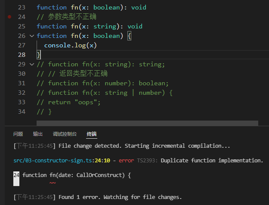The width and height of the screenshot is (269, 205).
Task: Collapse the fn function at line 26
Action: (32, 36)
